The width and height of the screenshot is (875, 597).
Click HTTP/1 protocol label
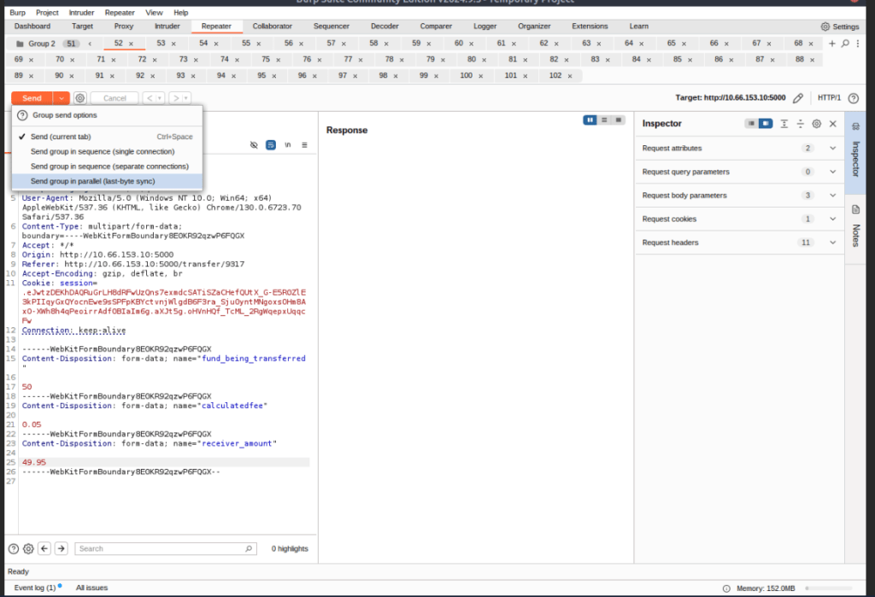point(829,97)
